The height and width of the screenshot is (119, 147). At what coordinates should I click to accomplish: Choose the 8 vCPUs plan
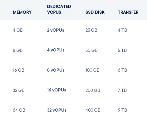tap(56, 70)
